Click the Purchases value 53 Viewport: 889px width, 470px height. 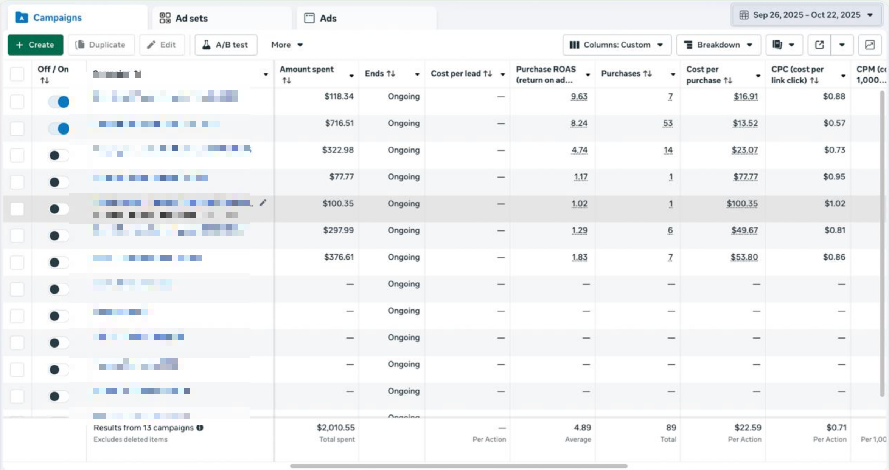tap(668, 123)
